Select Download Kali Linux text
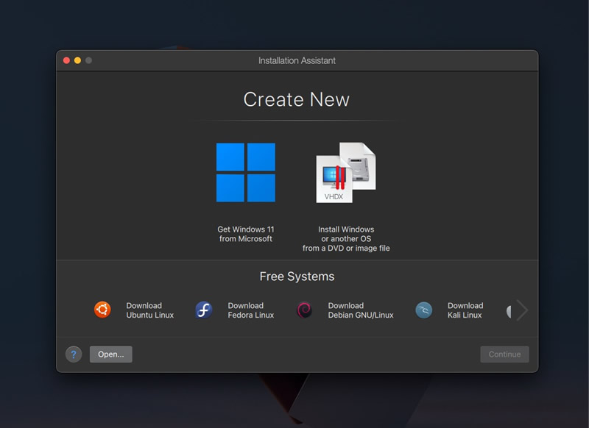 point(465,310)
